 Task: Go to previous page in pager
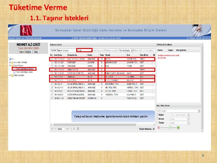55,129
